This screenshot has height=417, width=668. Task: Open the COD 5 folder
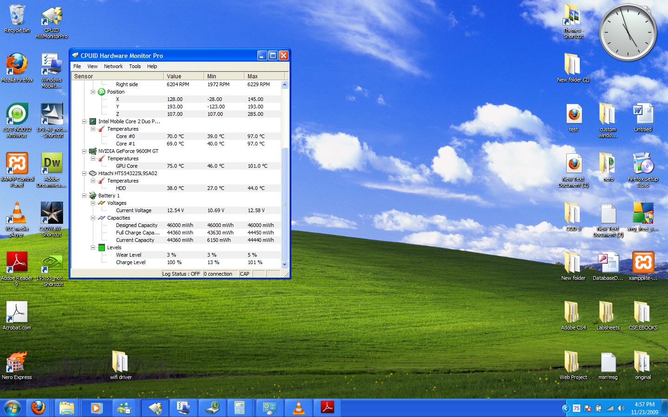tap(573, 216)
